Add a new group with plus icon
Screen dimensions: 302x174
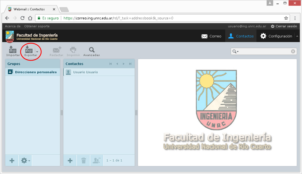pyautogui.click(x=12, y=160)
